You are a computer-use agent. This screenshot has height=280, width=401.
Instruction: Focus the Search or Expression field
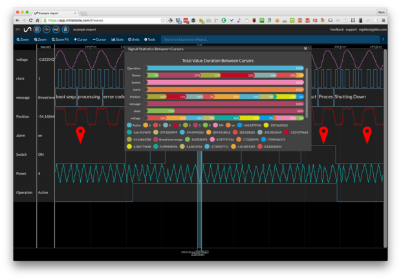coord(270,39)
